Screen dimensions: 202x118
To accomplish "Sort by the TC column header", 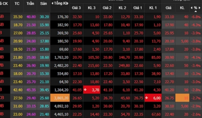I will click(17, 4).
